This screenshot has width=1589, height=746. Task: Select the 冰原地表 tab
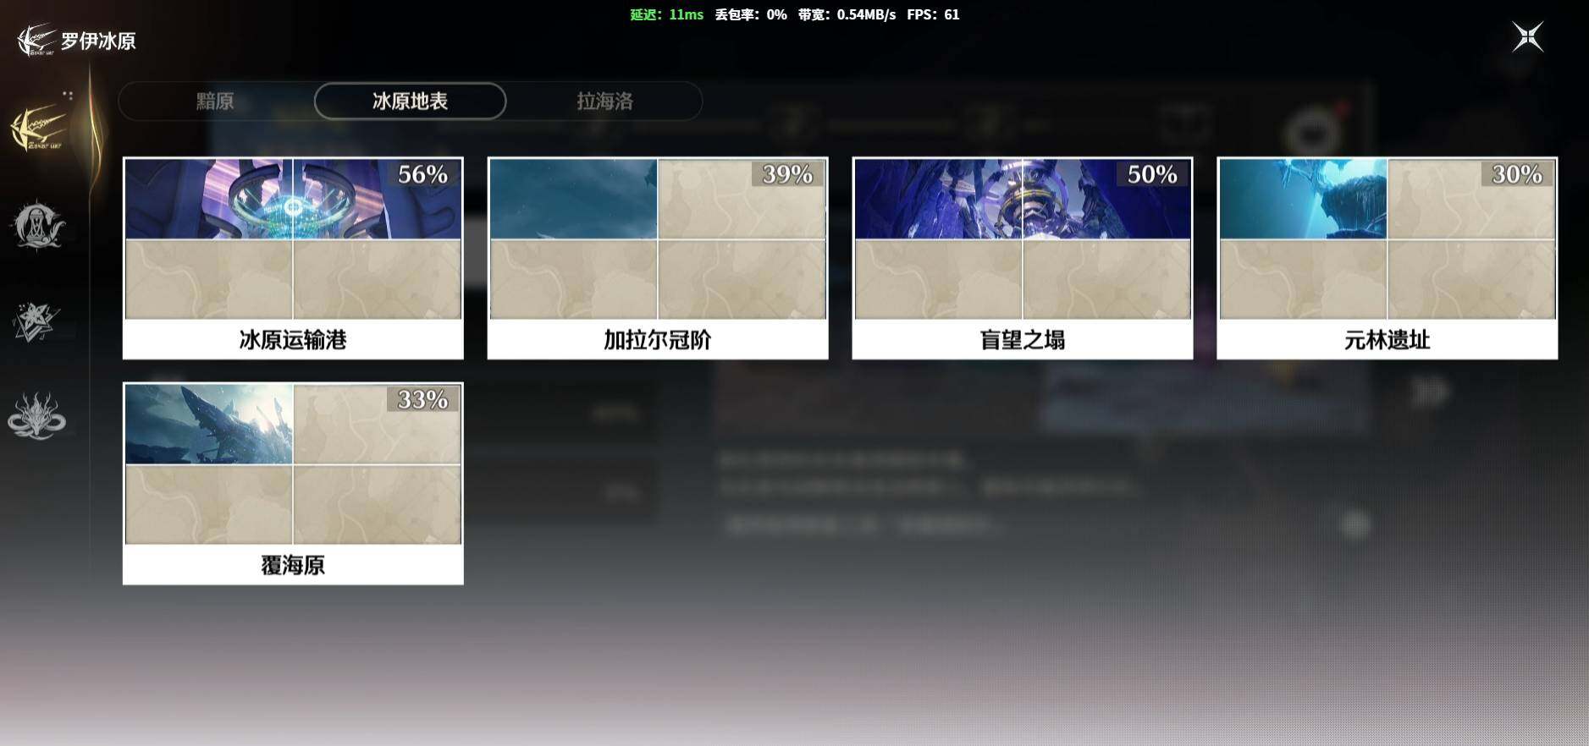(x=410, y=101)
